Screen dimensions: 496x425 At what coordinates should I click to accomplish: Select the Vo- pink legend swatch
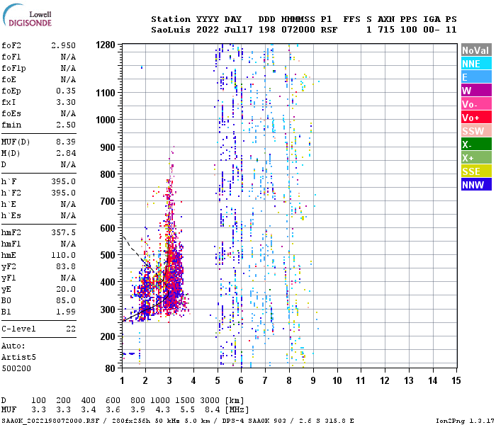point(476,103)
